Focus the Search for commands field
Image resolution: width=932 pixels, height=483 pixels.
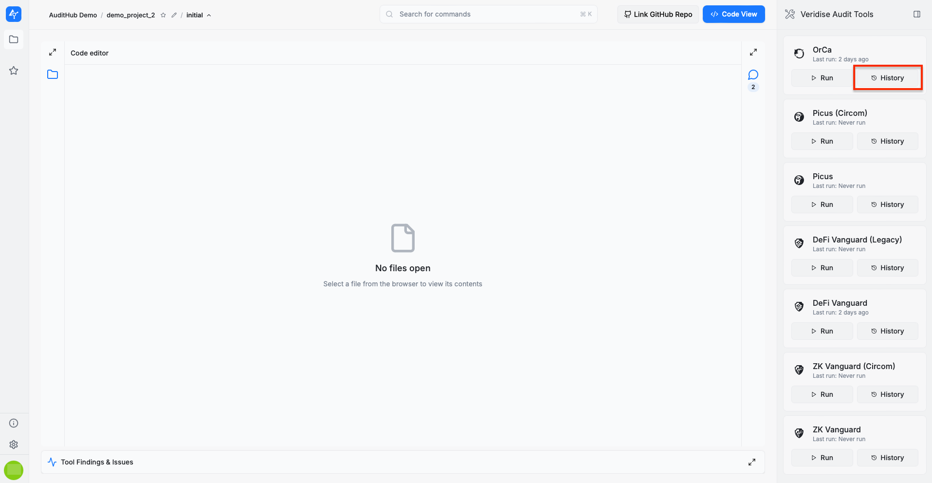coord(488,14)
